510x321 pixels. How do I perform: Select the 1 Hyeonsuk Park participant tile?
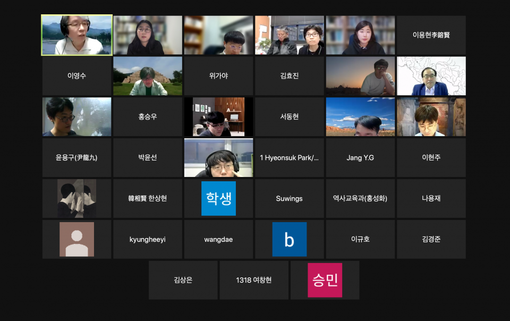point(290,158)
